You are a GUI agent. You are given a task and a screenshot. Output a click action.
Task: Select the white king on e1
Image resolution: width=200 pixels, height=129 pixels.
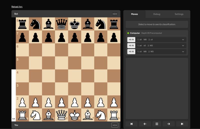point(74,115)
